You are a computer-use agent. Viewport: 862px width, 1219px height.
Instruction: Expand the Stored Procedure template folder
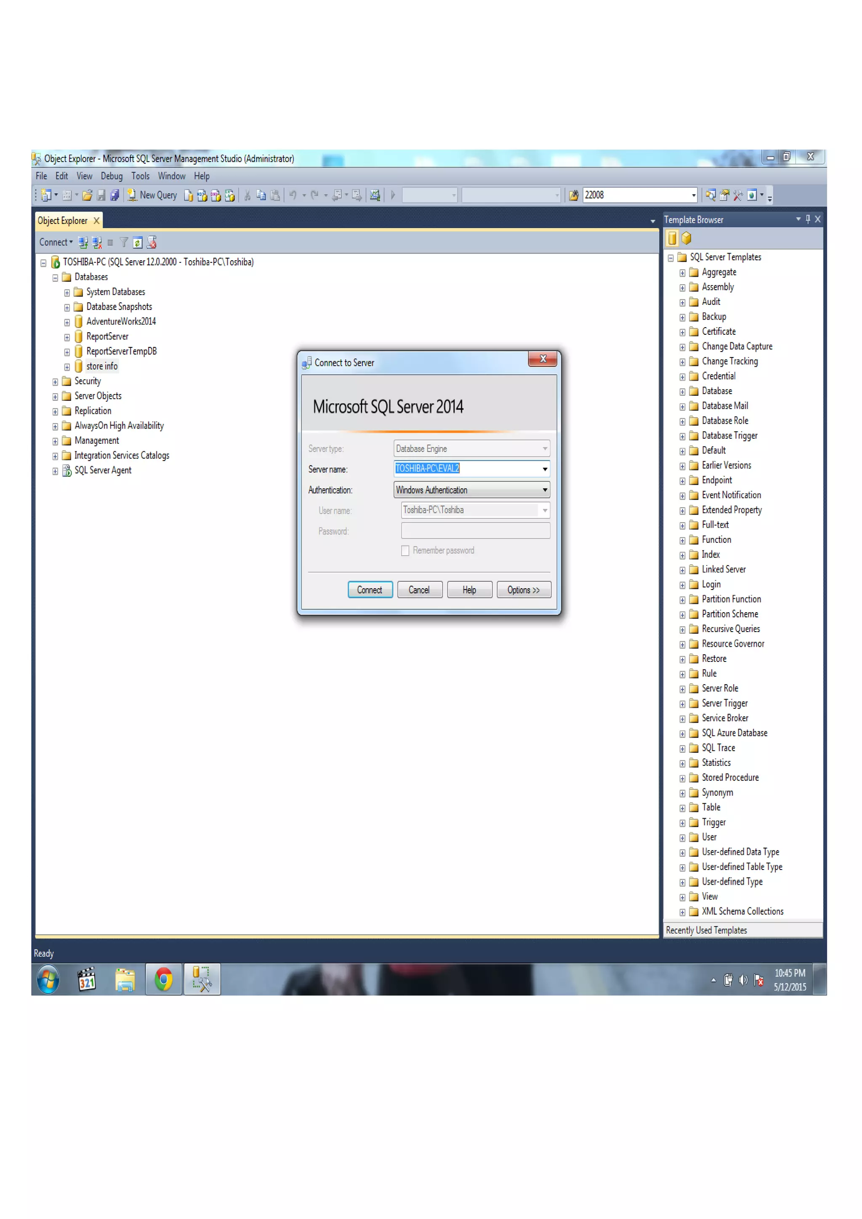682,778
